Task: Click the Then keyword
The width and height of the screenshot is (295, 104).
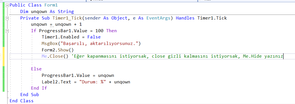Action: click(x=112, y=31)
